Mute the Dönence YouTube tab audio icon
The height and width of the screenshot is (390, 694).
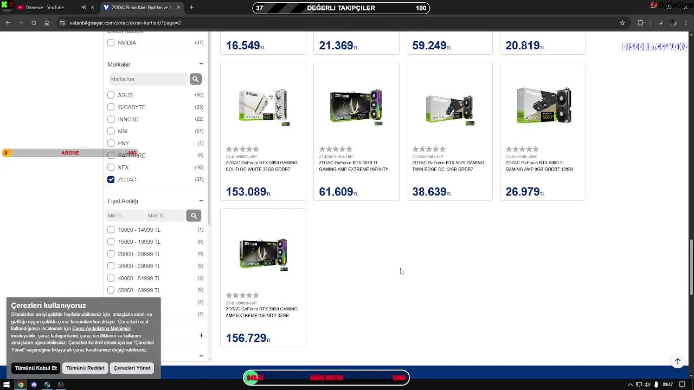(x=83, y=8)
